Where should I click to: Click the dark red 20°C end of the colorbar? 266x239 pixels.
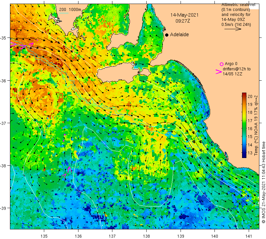coord(244,94)
